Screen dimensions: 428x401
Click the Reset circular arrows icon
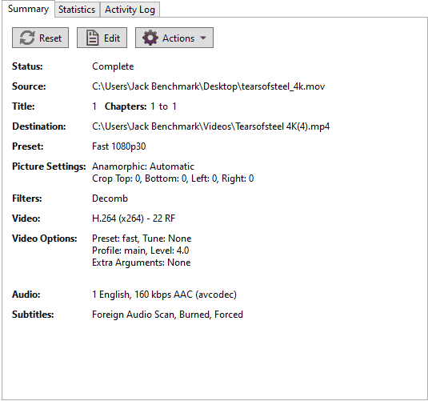click(27, 38)
